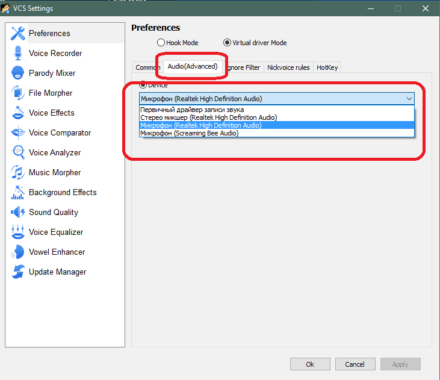Image resolution: width=440 pixels, height=380 pixels.
Task: Click the Voice Analyzer magnifier icon
Action: pyautogui.click(x=18, y=152)
